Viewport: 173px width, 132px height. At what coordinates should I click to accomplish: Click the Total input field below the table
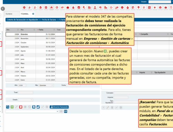(x=26, y=93)
